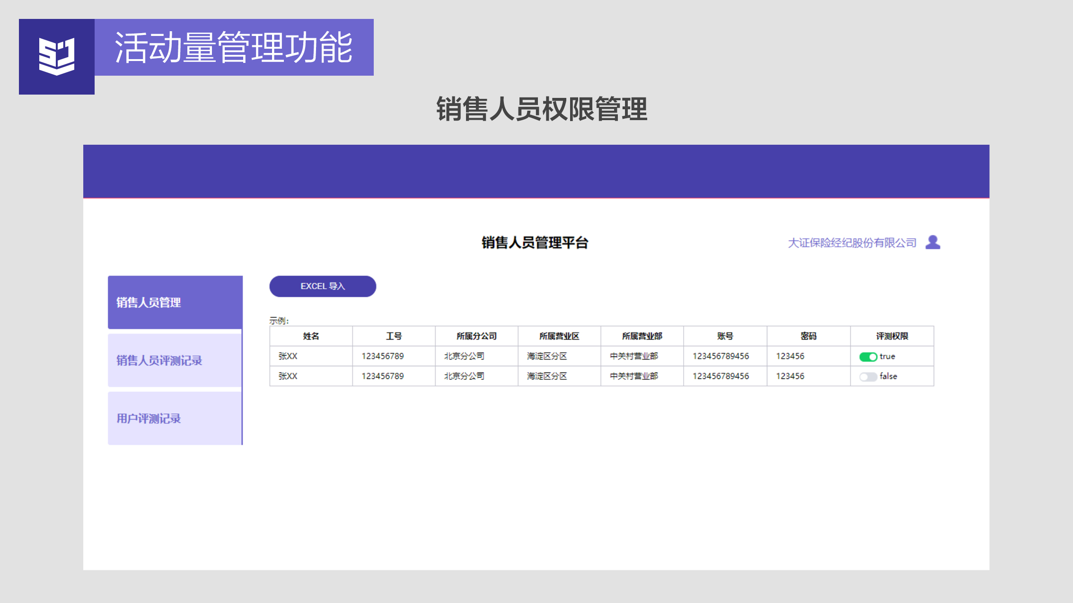The width and height of the screenshot is (1073, 603).
Task: Click the 评测权限 column header
Action: point(892,336)
